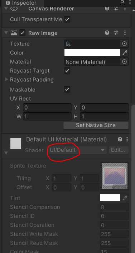135x253 pixels.
Task: Disable the Raw Image component checkbox
Action: [x=23, y=33]
